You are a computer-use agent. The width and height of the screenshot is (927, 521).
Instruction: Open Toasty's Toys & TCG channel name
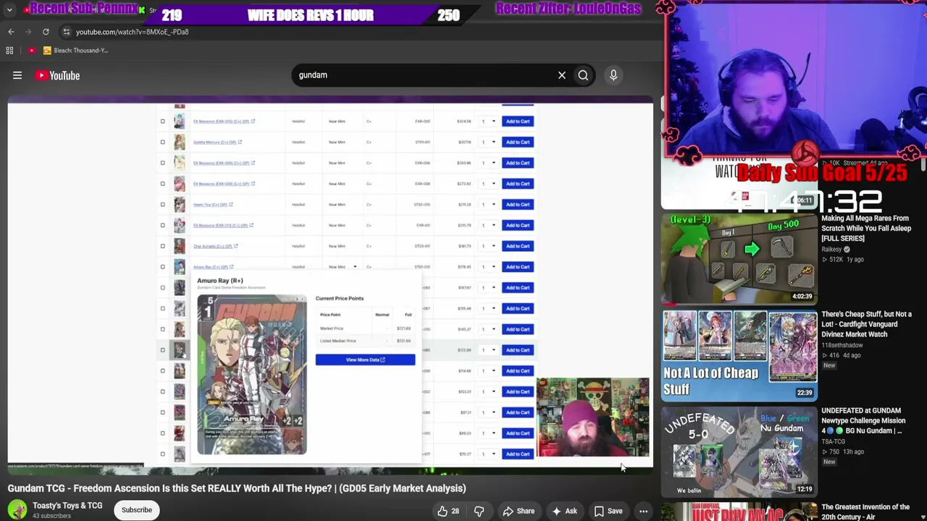(67, 506)
